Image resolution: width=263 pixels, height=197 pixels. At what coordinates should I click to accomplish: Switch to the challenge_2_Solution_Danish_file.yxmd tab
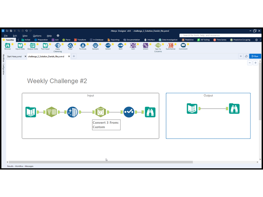[x=46, y=57]
